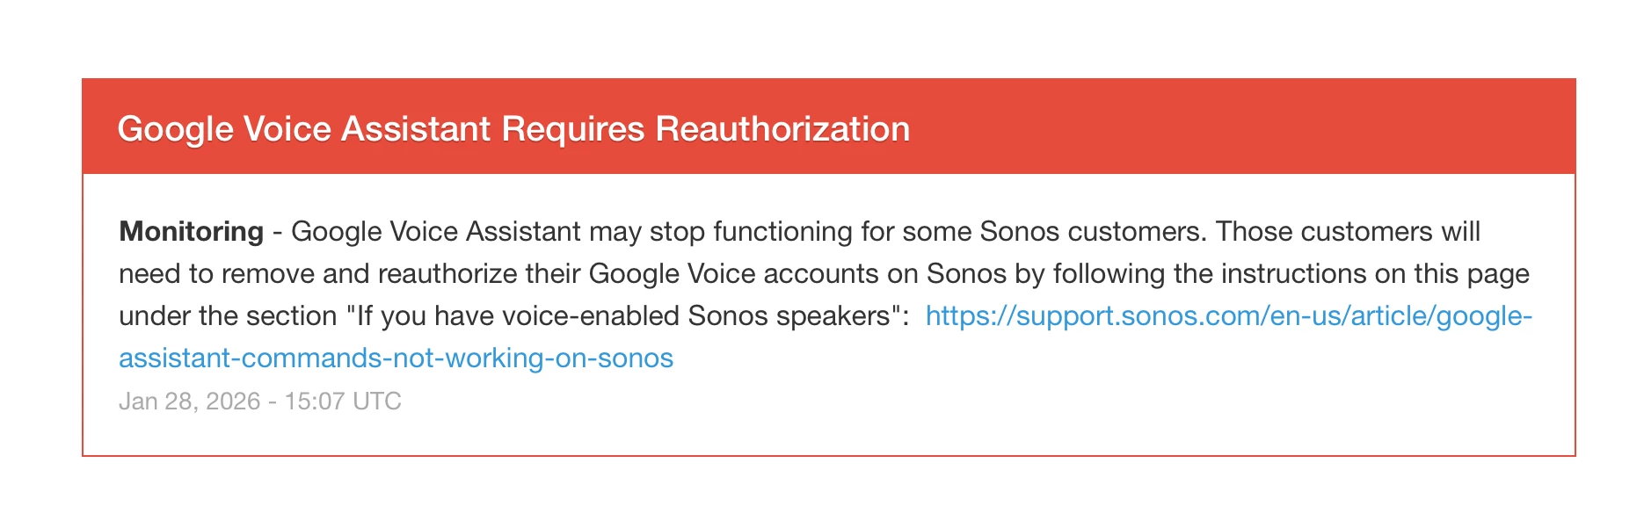Viewport: 1644px width, 521px height.
Task: Click the bold Monitoring status label
Action: 191,232
